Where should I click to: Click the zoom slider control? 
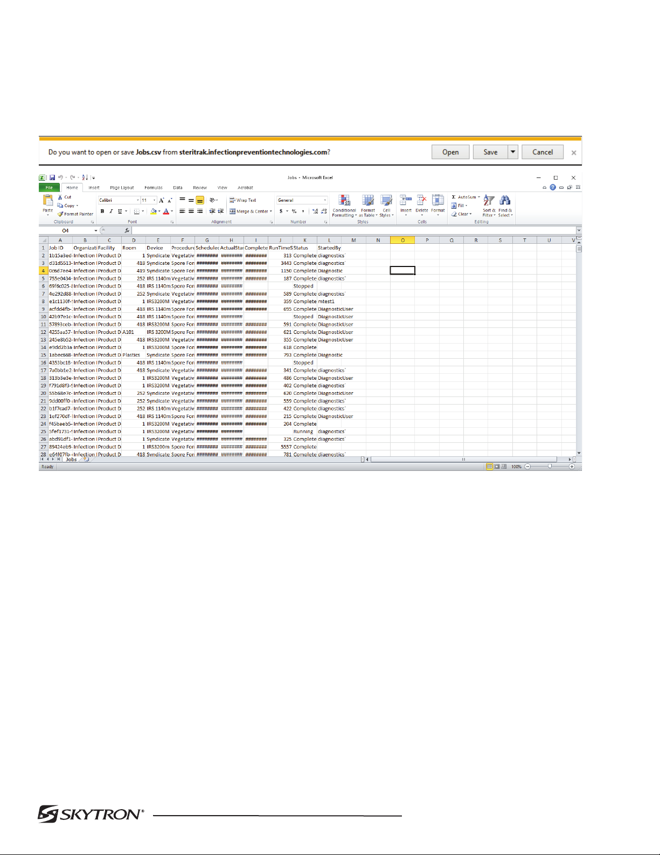pyautogui.click(x=550, y=467)
